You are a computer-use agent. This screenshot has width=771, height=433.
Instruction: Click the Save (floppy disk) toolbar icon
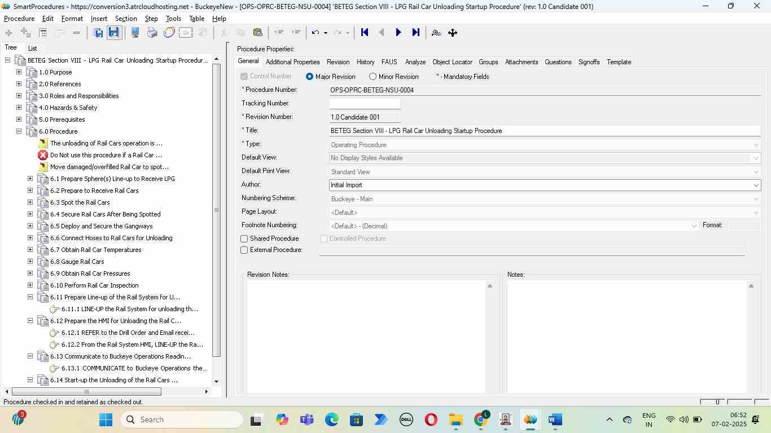coord(113,33)
